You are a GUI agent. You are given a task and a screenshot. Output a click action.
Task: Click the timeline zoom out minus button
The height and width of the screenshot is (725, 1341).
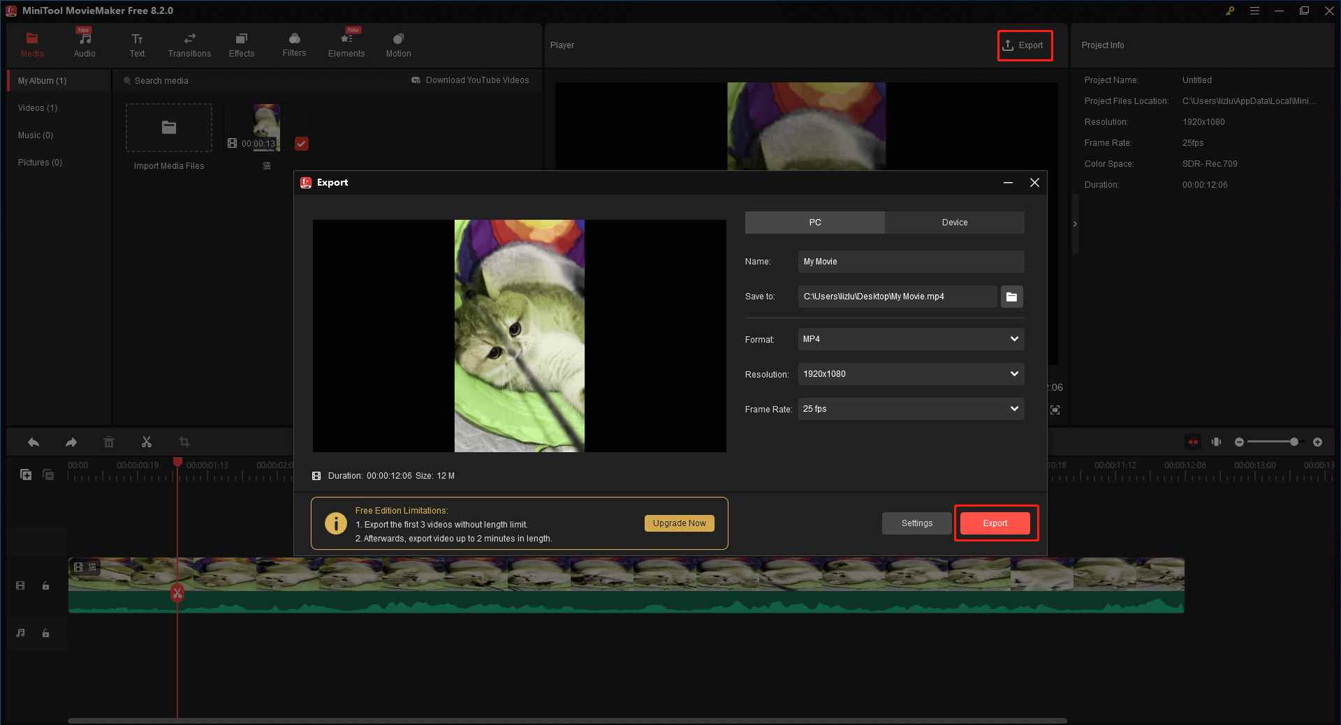1239,442
